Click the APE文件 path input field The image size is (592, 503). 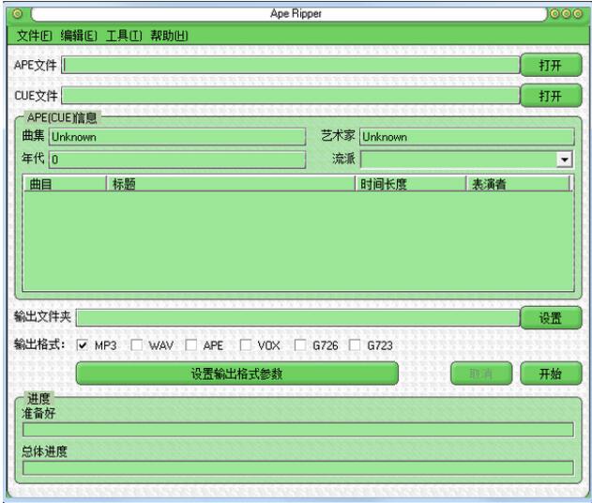point(290,65)
